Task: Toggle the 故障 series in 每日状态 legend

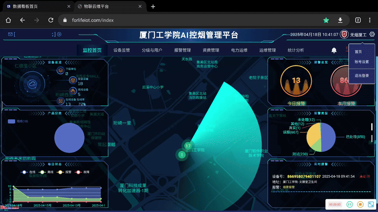Action: point(82,172)
